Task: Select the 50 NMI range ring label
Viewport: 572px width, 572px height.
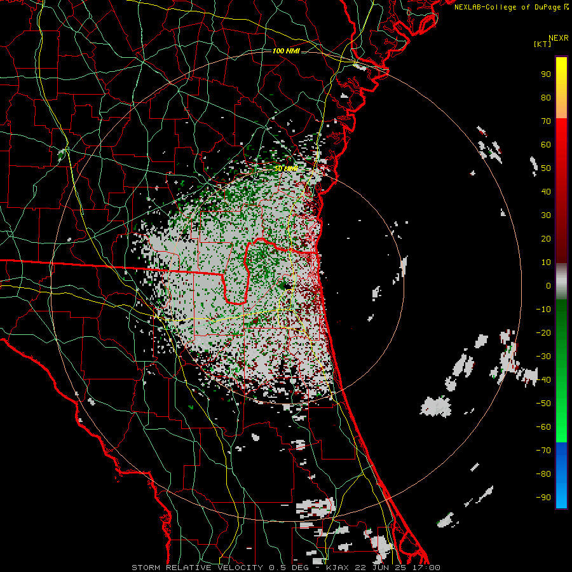Action: (285, 169)
